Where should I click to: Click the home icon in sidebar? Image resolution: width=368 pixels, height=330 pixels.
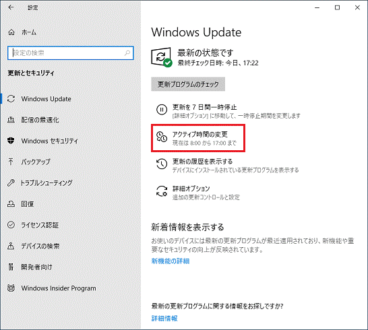coord(11,32)
